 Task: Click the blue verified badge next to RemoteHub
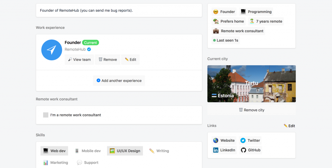(x=89, y=49)
